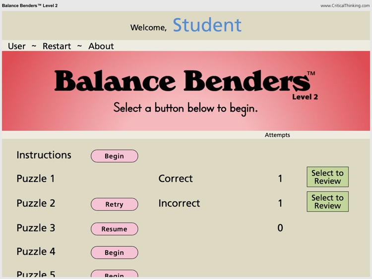This screenshot has height=279, width=372.
Task: Select to Review Puzzle 1
Action: (x=328, y=177)
